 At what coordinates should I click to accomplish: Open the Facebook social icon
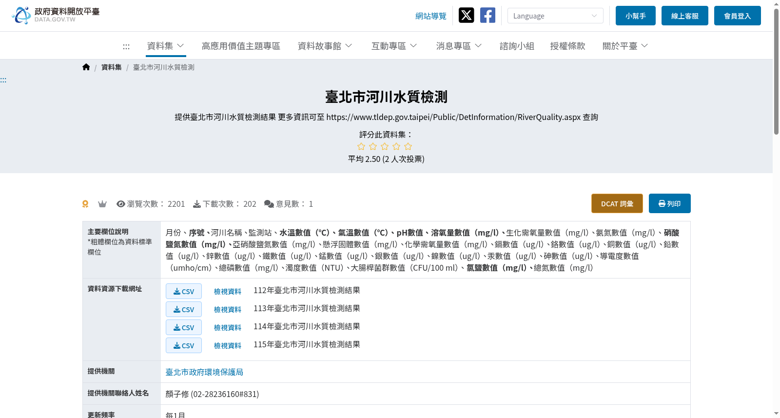pyautogui.click(x=487, y=15)
